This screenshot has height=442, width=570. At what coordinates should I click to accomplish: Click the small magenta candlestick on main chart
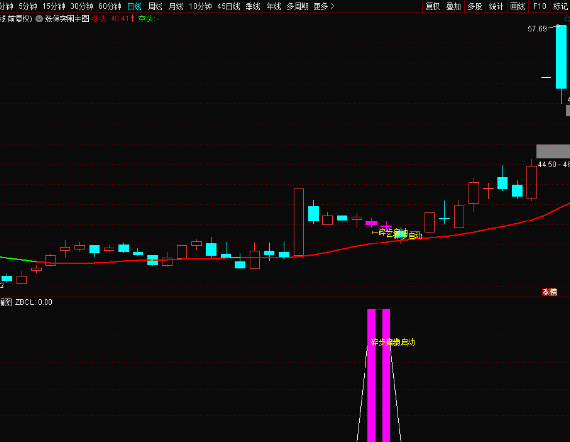point(371,223)
